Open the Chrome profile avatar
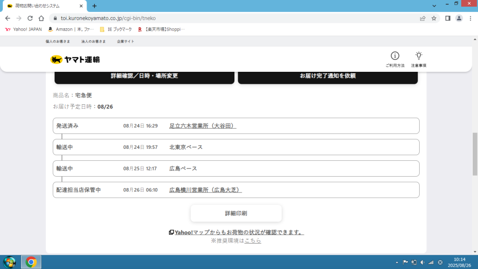The width and height of the screenshot is (478, 269). tap(459, 18)
